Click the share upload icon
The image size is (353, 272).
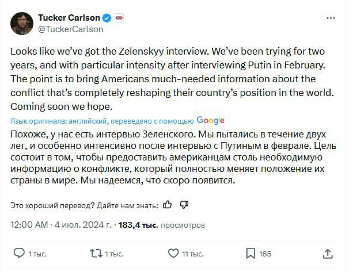pyautogui.click(x=328, y=253)
